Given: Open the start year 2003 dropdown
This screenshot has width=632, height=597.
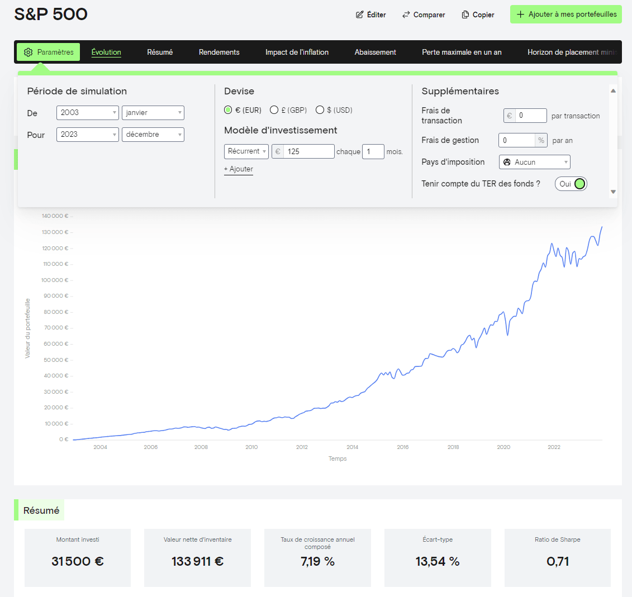Looking at the screenshot, I should (x=87, y=113).
